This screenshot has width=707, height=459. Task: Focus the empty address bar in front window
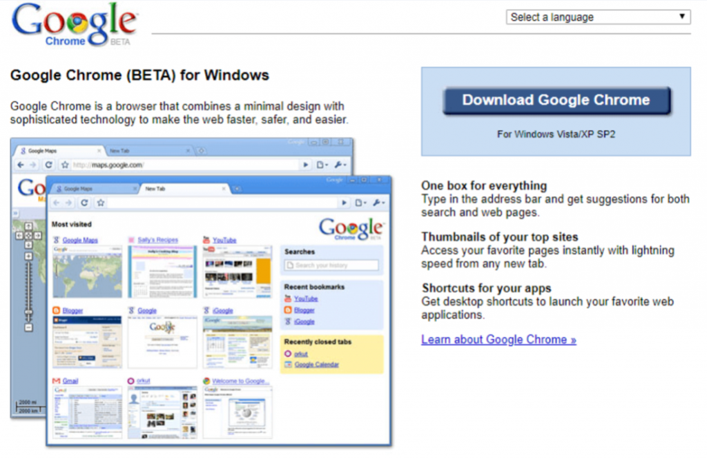click(222, 203)
